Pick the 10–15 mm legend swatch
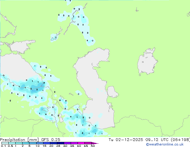The image size is (190, 147). (40, 143)
